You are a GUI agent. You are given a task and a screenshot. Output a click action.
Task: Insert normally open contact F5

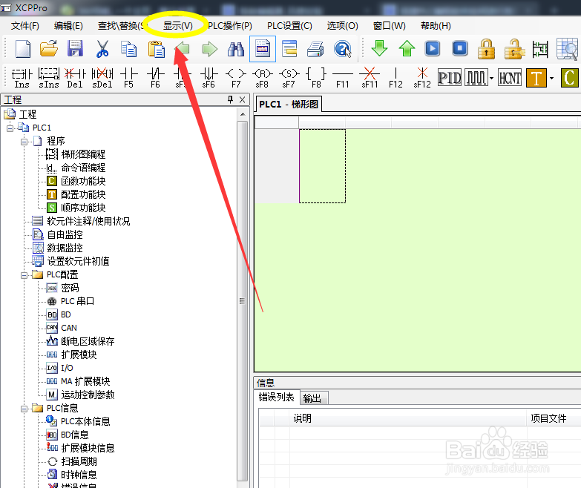(x=128, y=78)
